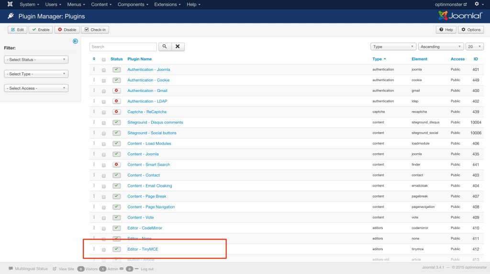Toggle status icon of Editor - CodeMirror

[x=117, y=228]
